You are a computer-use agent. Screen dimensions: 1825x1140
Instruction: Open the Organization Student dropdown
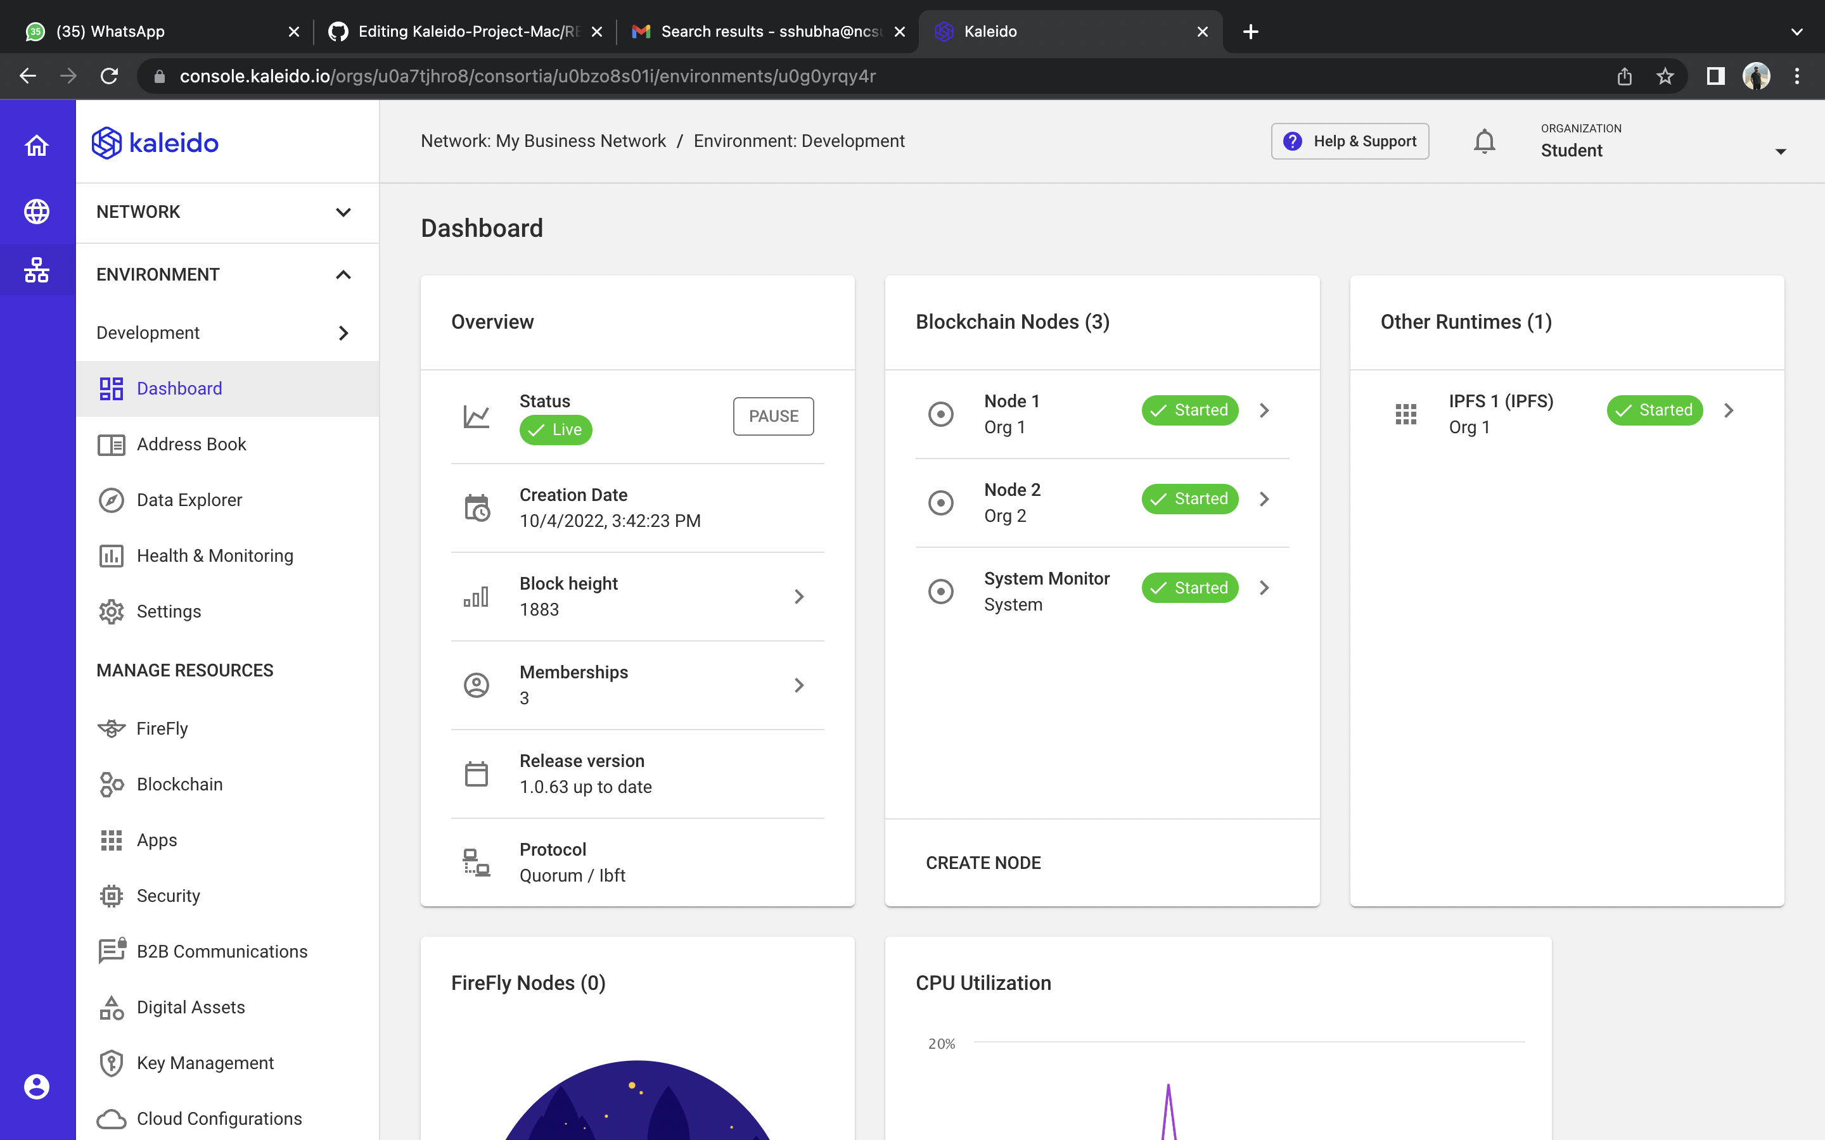click(x=1663, y=142)
